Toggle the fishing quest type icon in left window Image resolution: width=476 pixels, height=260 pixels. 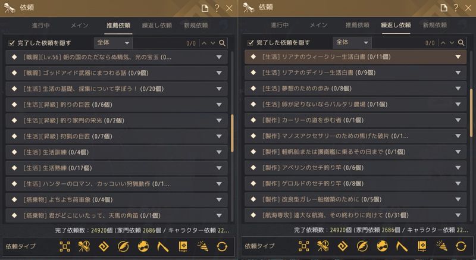click(142, 246)
